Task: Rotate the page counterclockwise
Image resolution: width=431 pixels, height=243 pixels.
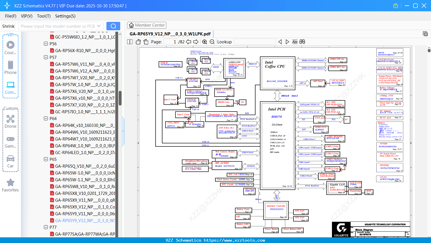Action: point(138,42)
